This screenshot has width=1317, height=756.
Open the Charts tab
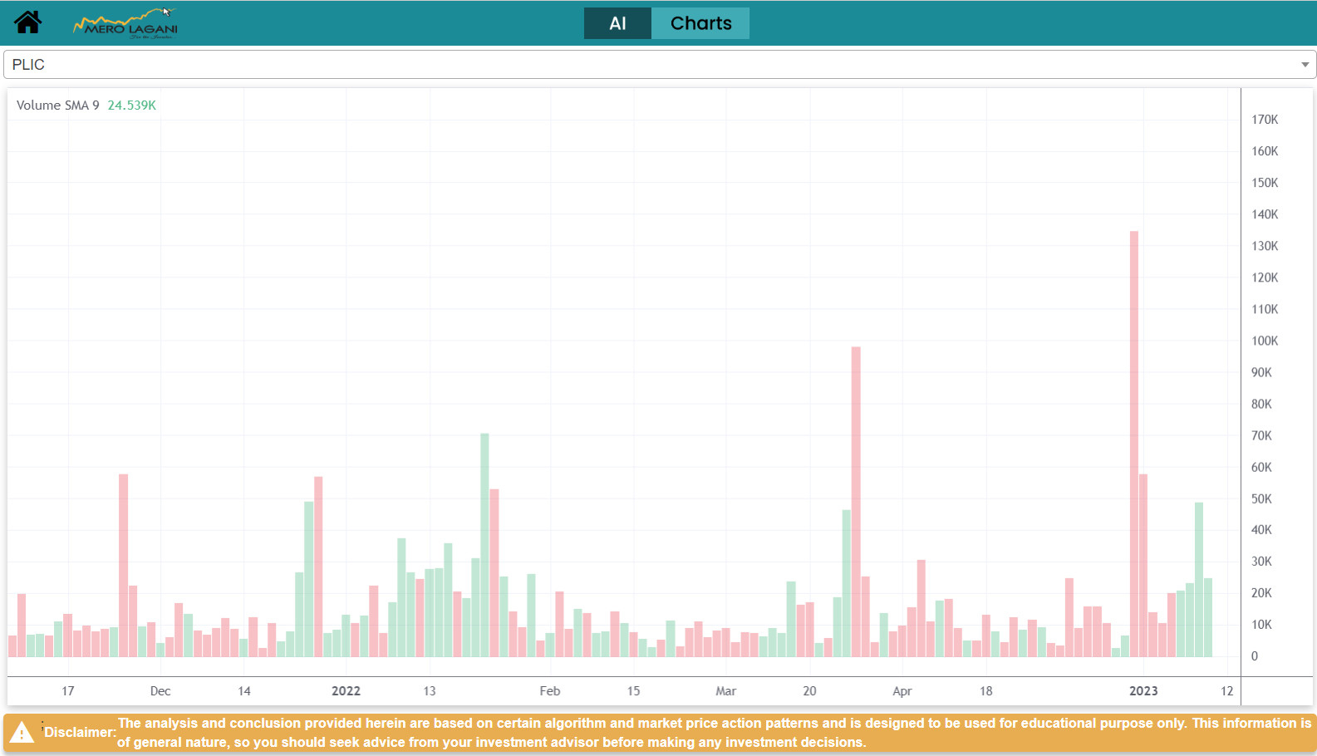700,23
